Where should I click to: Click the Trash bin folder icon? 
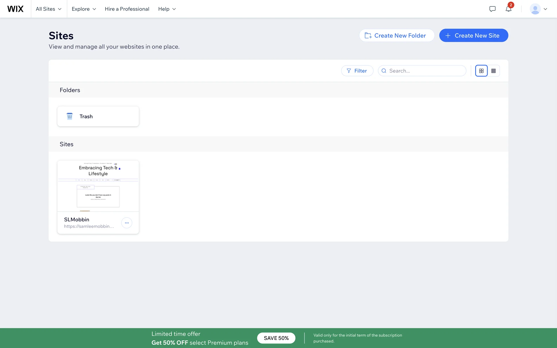pos(70,116)
